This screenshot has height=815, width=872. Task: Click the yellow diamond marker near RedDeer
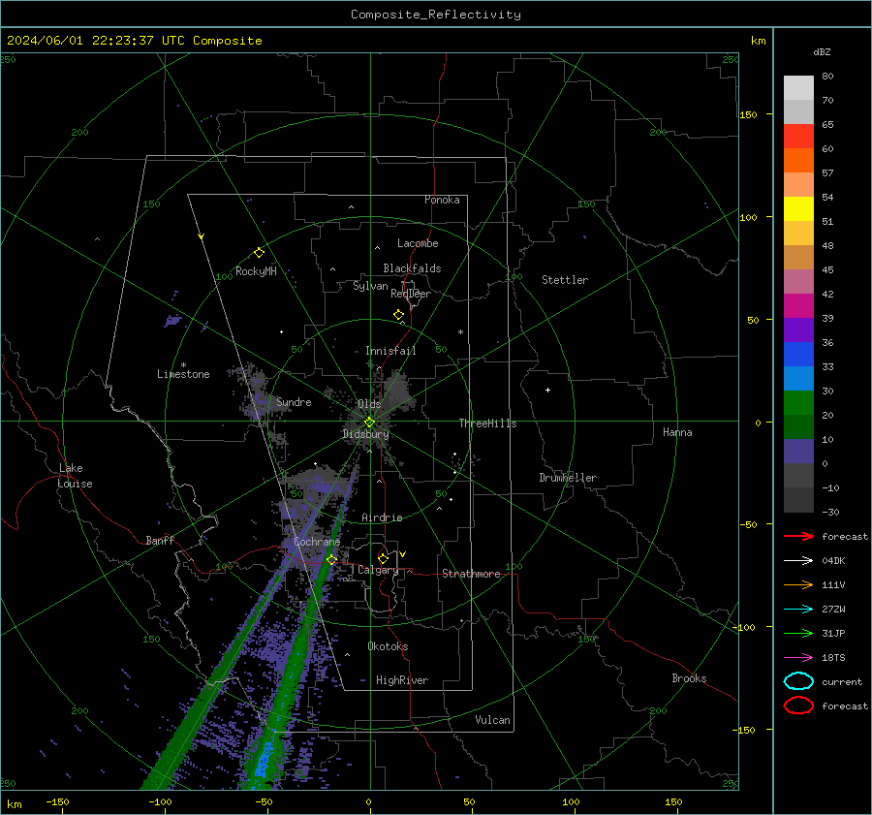pos(399,315)
